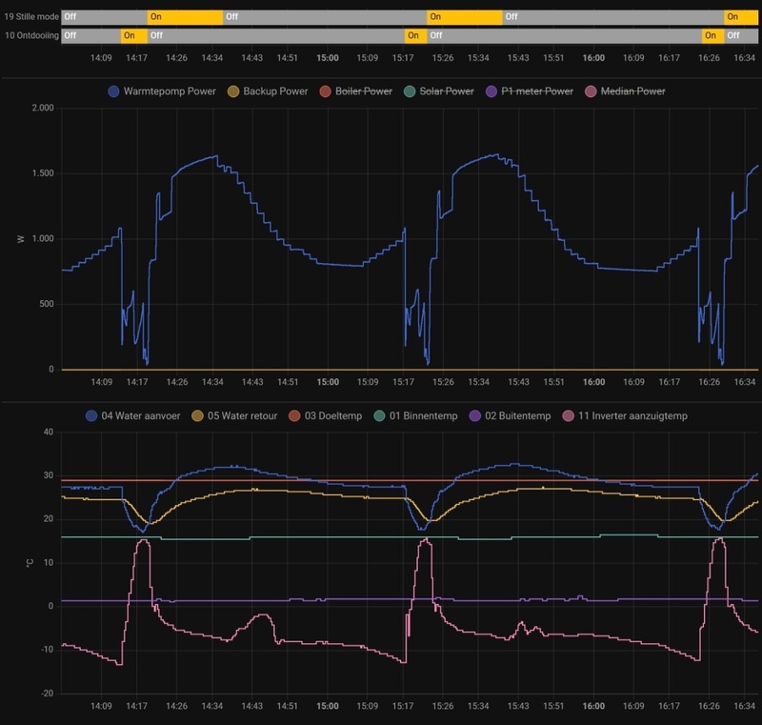Hide the 05 Water retour series
The height and width of the screenshot is (725, 762).
(x=234, y=416)
